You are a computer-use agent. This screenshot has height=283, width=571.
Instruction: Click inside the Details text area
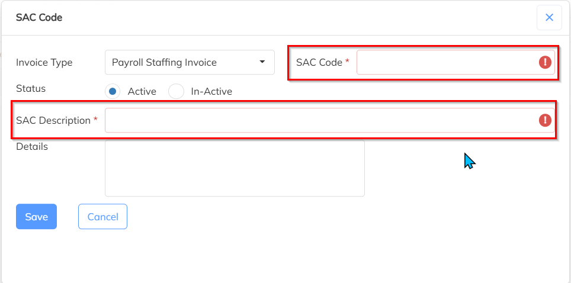pyautogui.click(x=235, y=168)
